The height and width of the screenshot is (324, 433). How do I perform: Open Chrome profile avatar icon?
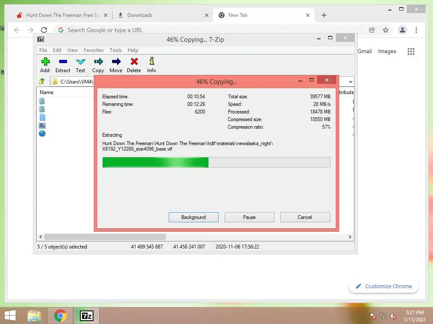point(403,30)
